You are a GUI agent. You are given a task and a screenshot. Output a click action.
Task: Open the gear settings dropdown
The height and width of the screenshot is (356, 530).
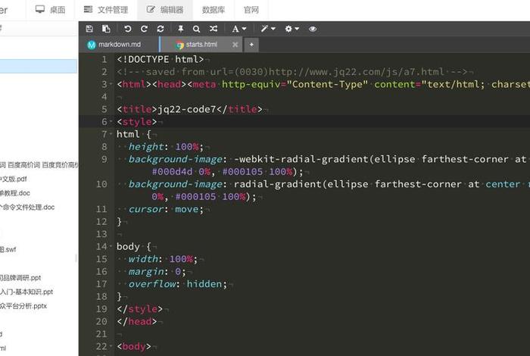click(x=291, y=29)
